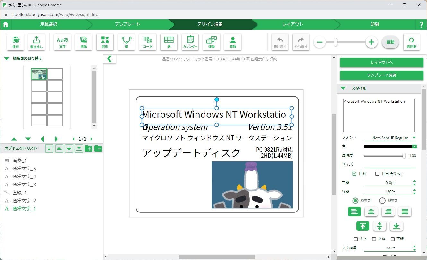Go to the next page arrow beside 1/1
The width and height of the screenshot is (427, 260).
(x=91, y=139)
